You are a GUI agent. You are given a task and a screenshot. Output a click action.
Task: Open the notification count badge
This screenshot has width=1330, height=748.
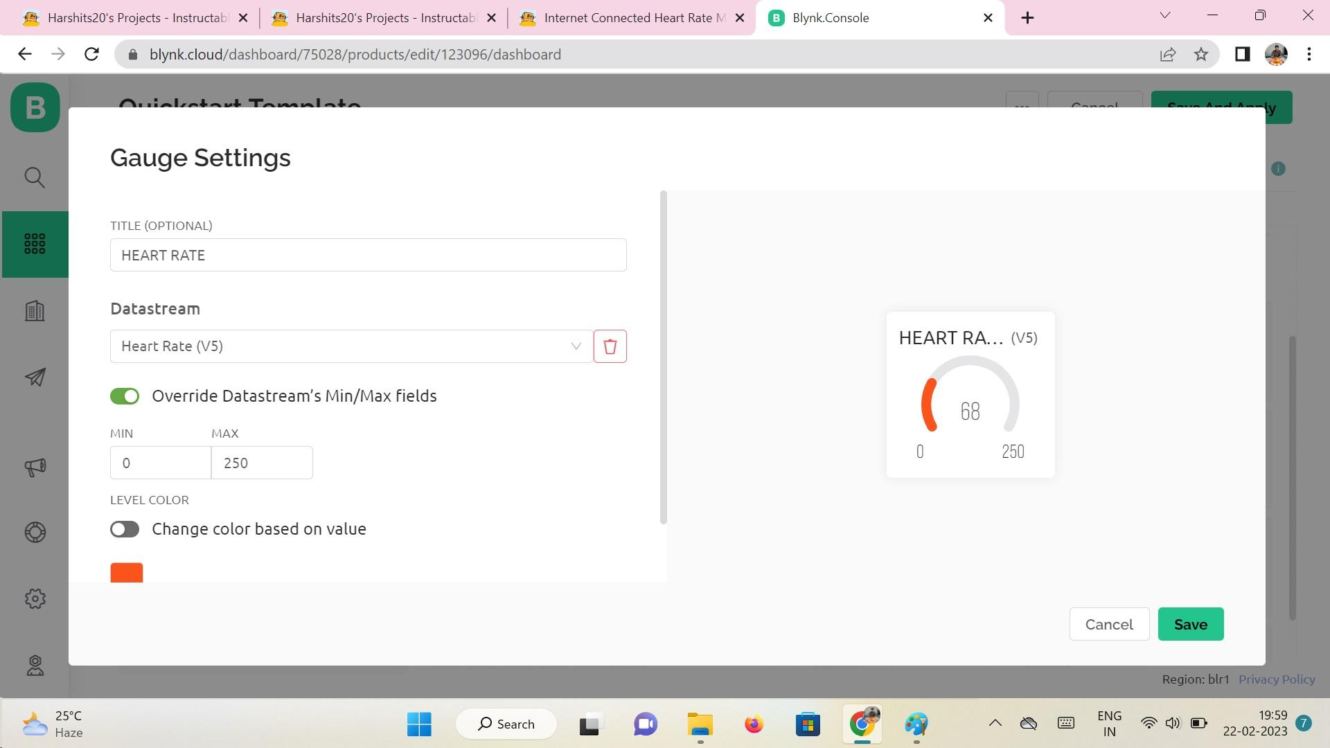(1304, 724)
